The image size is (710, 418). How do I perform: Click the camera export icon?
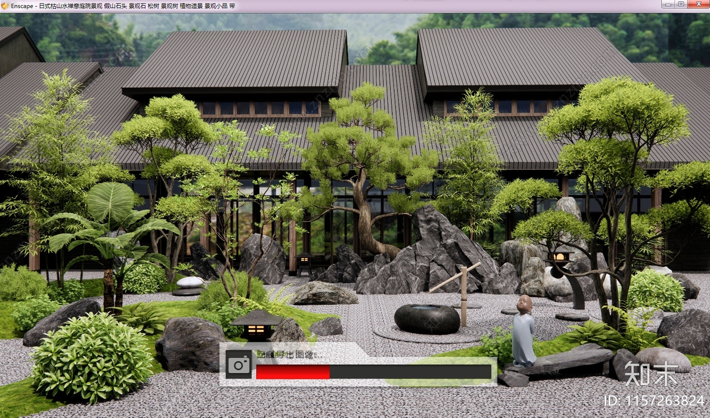[x=239, y=365]
